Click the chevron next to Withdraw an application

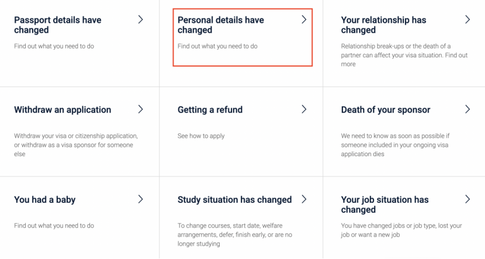coord(140,109)
